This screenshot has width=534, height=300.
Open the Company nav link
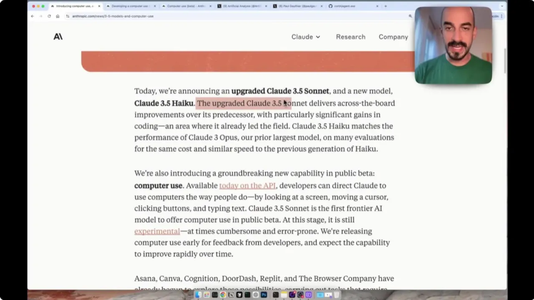point(393,37)
